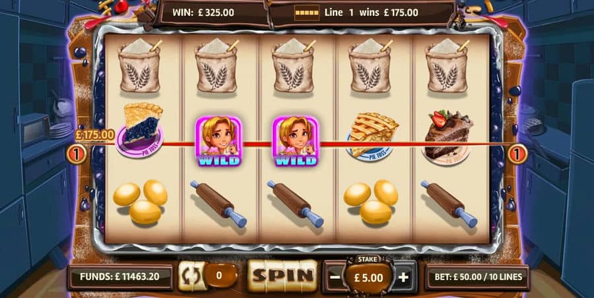The image size is (594, 298).
Task: Click the rolling pin on reel five
Action: [x=449, y=204]
